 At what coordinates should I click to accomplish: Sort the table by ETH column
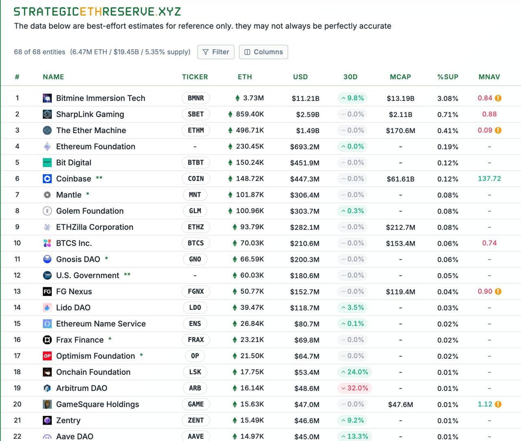click(x=245, y=77)
